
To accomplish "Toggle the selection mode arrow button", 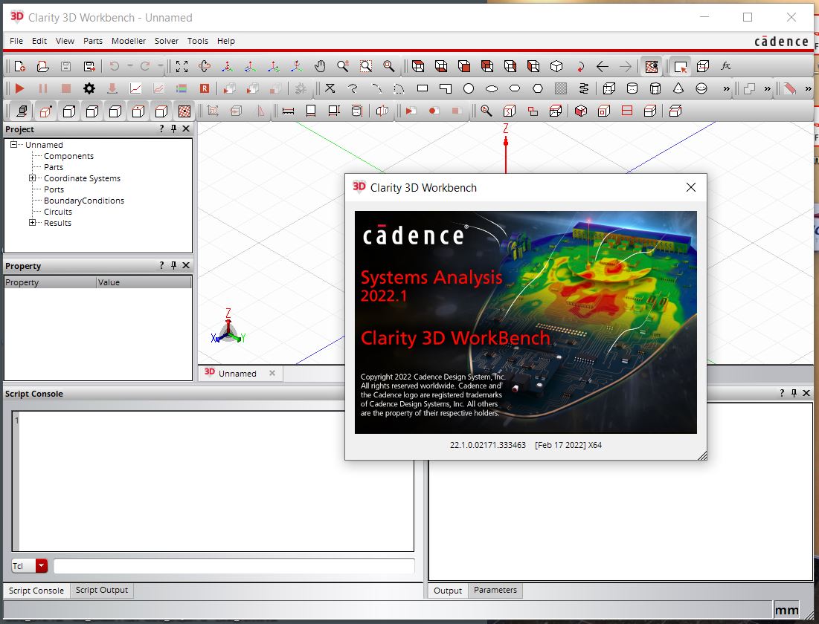I will pos(680,66).
